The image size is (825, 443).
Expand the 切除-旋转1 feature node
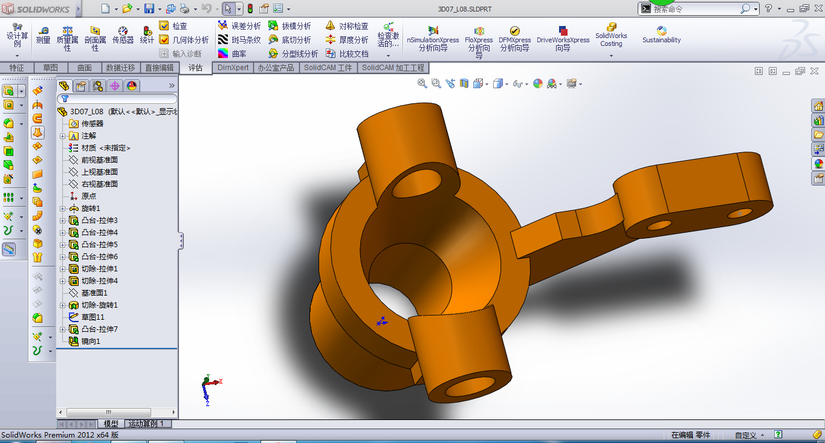[x=62, y=305]
